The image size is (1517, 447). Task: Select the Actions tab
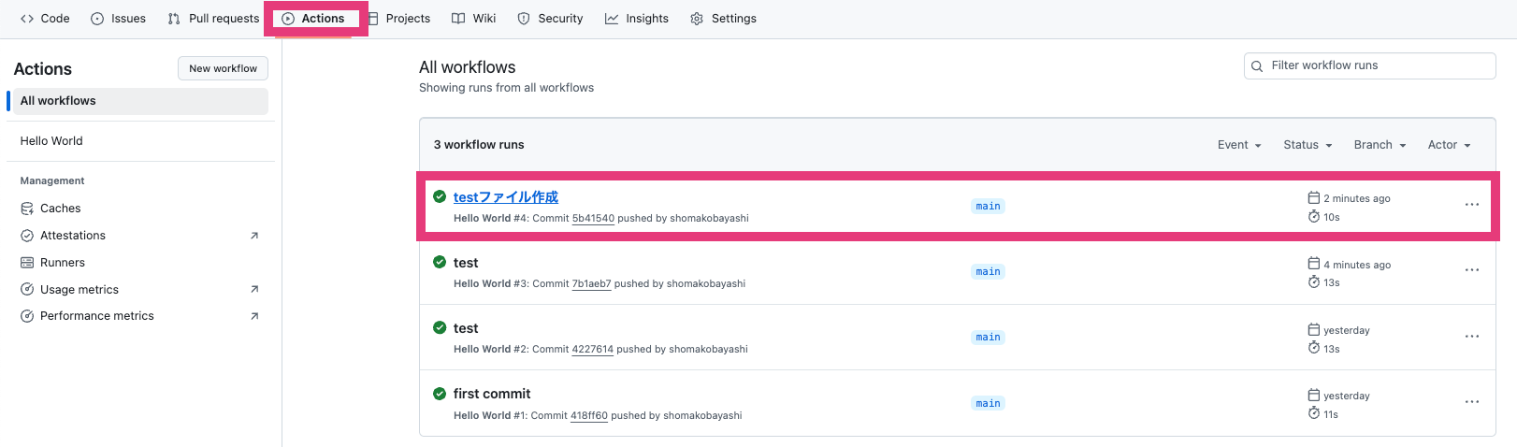tap(313, 19)
